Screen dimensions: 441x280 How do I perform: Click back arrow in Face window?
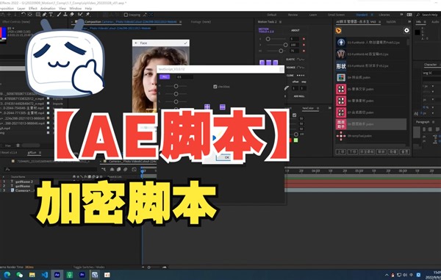tap(136, 43)
